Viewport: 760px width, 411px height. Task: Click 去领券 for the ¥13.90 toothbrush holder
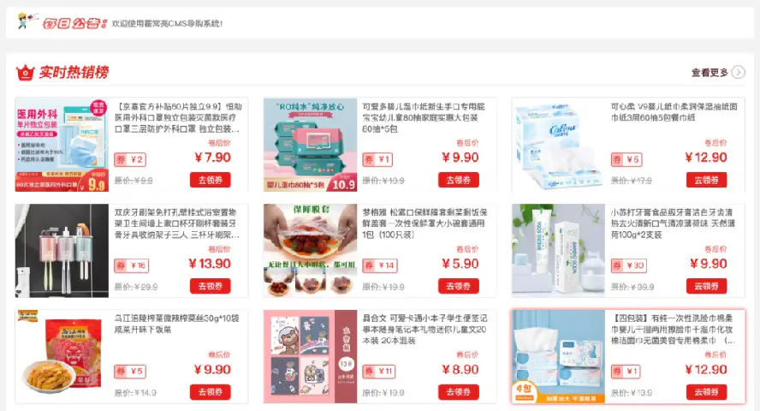211,286
